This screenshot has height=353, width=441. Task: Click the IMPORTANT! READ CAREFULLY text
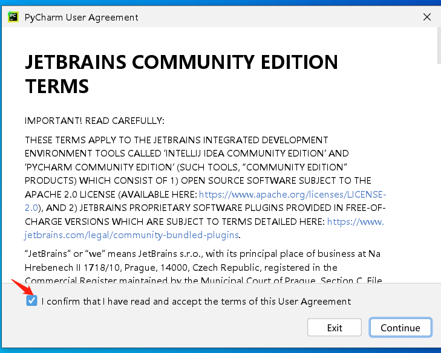pyautogui.click(x=94, y=121)
